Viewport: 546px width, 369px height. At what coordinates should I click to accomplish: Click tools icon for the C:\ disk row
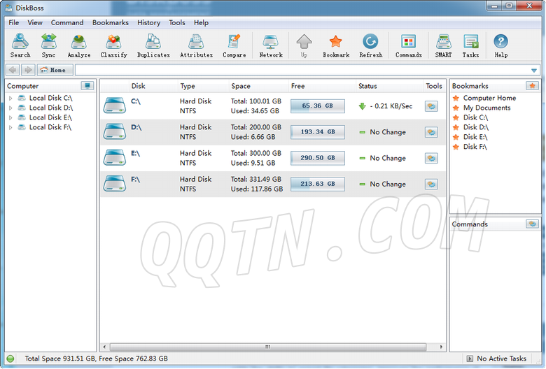coord(431,106)
